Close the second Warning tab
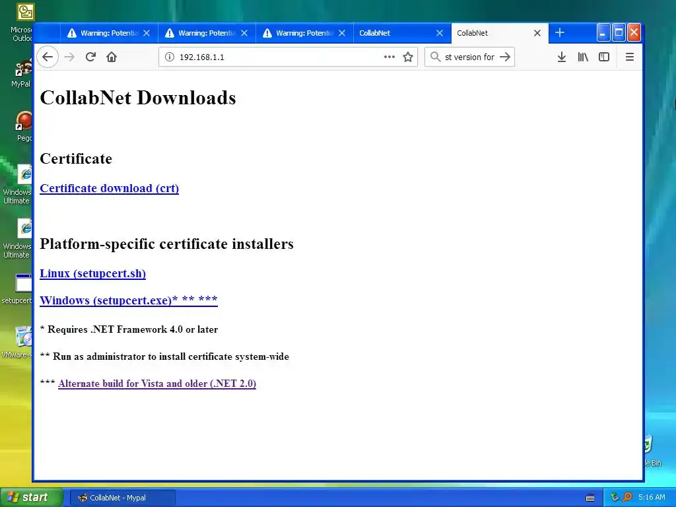 coord(244,33)
